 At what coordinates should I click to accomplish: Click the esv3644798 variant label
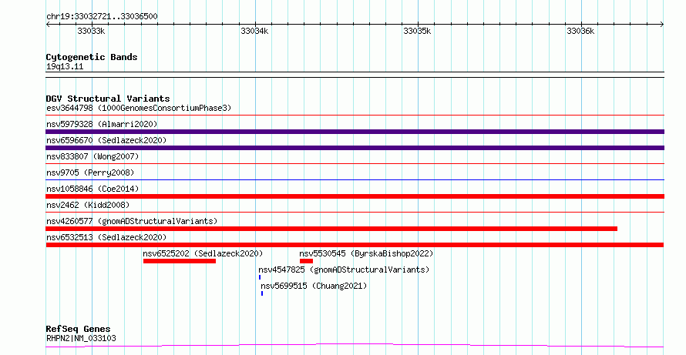pos(139,108)
